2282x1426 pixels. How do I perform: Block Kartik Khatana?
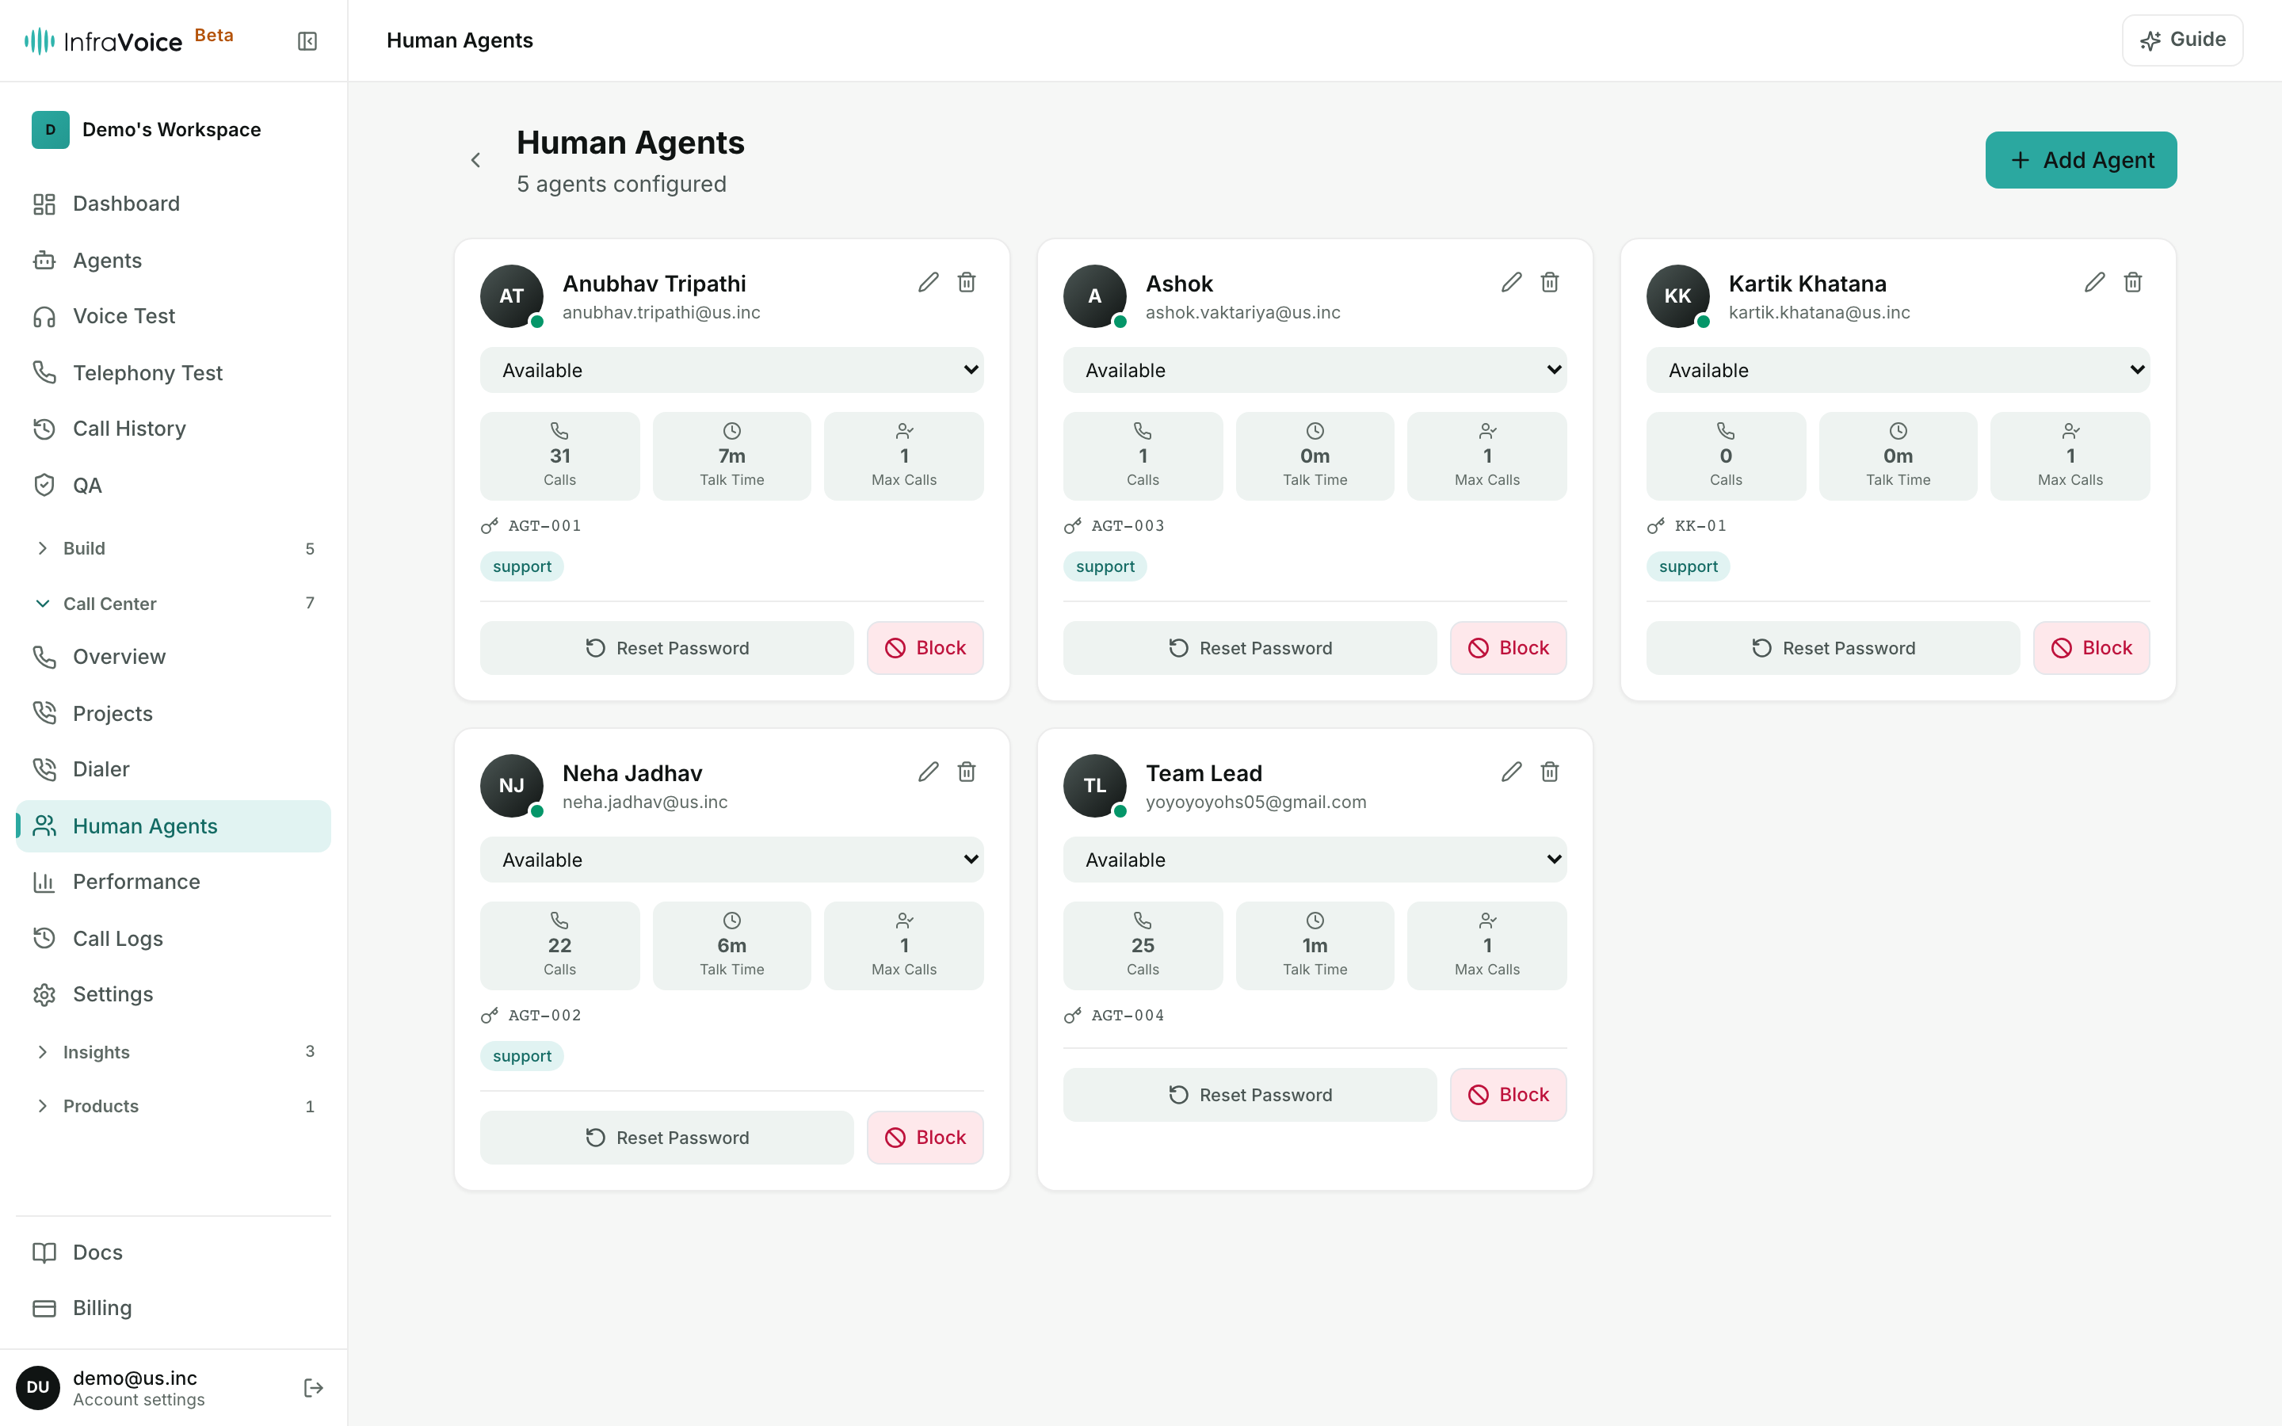click(x=2090, y=648)
